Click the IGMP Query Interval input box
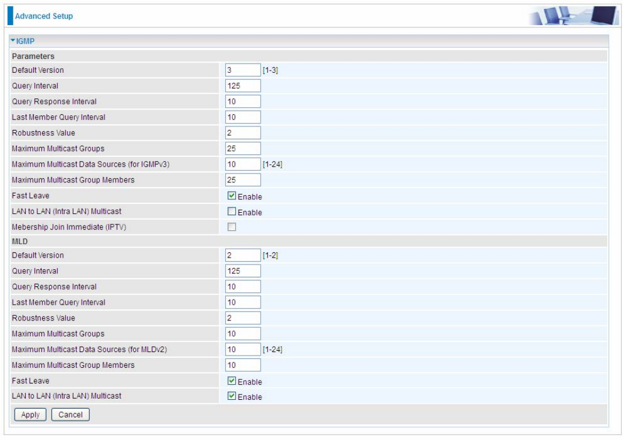The image size is (623, 440). 243,86
